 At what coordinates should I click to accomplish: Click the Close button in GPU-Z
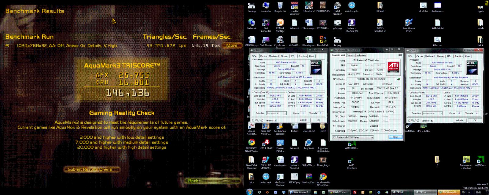coord(395,137)
